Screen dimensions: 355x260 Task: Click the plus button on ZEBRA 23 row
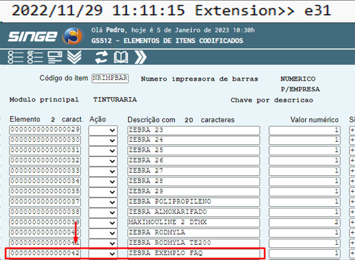352,130
